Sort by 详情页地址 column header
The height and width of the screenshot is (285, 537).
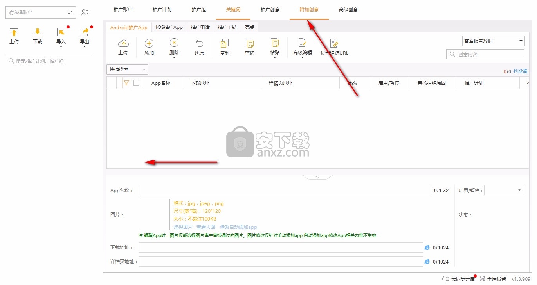click(300, 83)
